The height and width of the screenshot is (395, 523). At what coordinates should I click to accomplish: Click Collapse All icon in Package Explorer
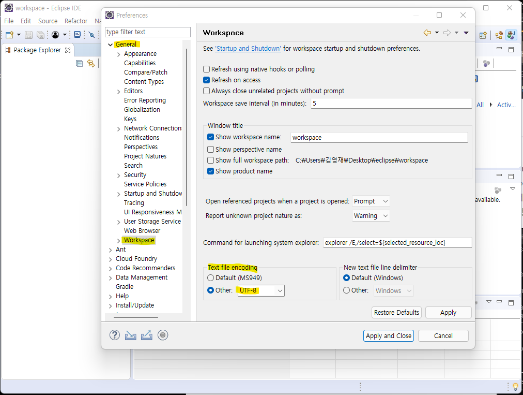(80, 64)
